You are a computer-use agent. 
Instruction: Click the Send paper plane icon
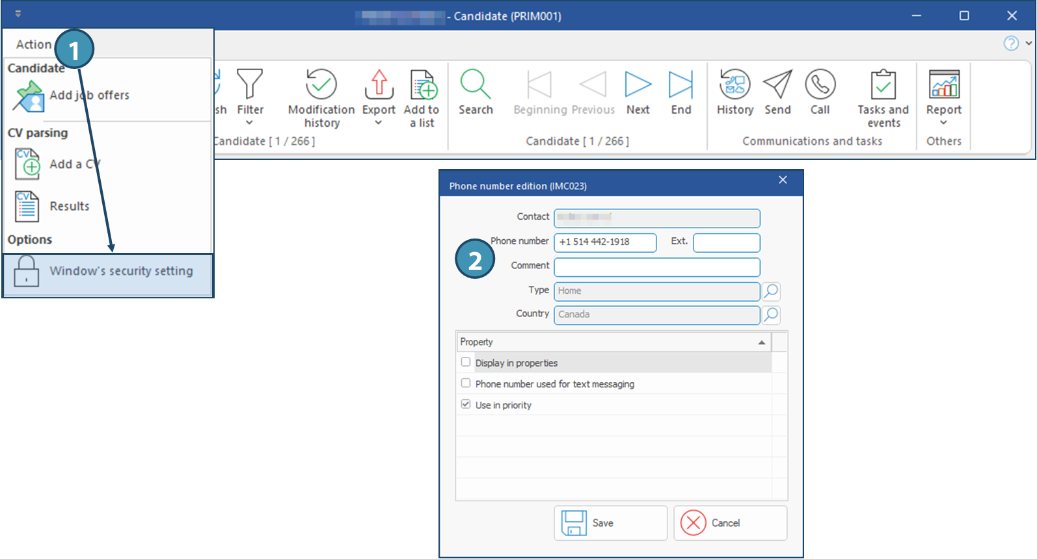pyautogui.click(x=777, y=84)
